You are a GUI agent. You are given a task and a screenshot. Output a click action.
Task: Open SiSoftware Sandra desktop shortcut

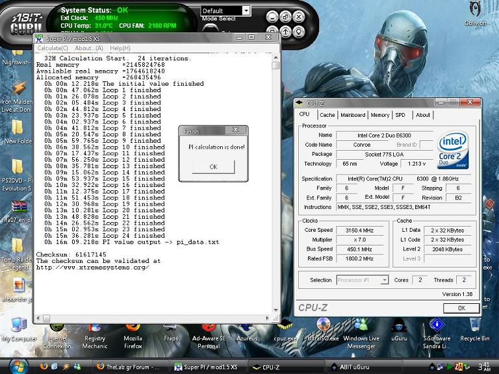(437, 334)
